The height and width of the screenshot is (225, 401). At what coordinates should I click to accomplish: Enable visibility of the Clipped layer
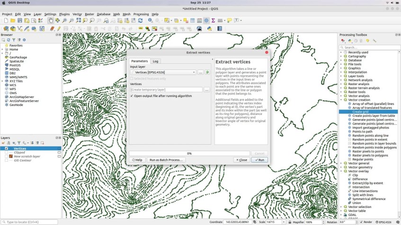click(x=7, y=153)
